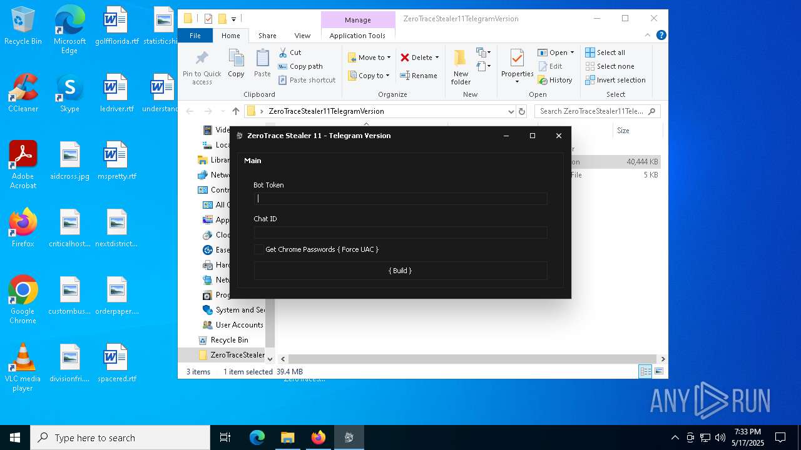This screenshot has height=450, width=801.
Task: Click the Edit ribbon button
Action: 550,66
